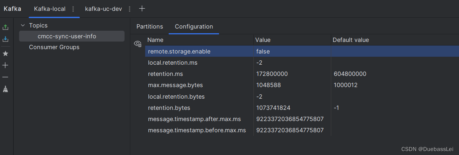The height and width of the screenshot is (155, 459).
Task: Click the retention.bytes value 1073741824
Action: tap(273, 108)
